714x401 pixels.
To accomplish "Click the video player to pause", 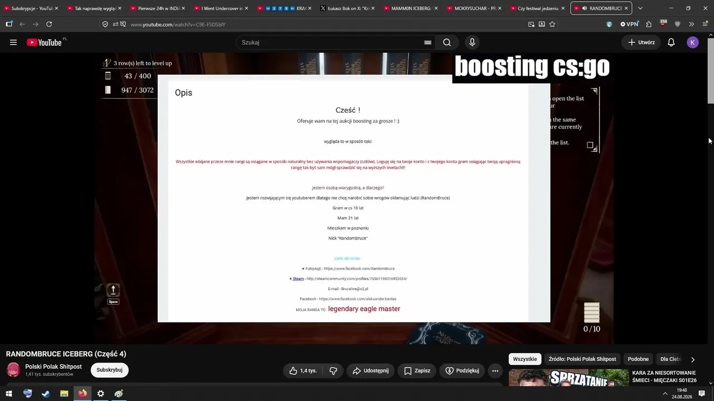I will point(354,198).
